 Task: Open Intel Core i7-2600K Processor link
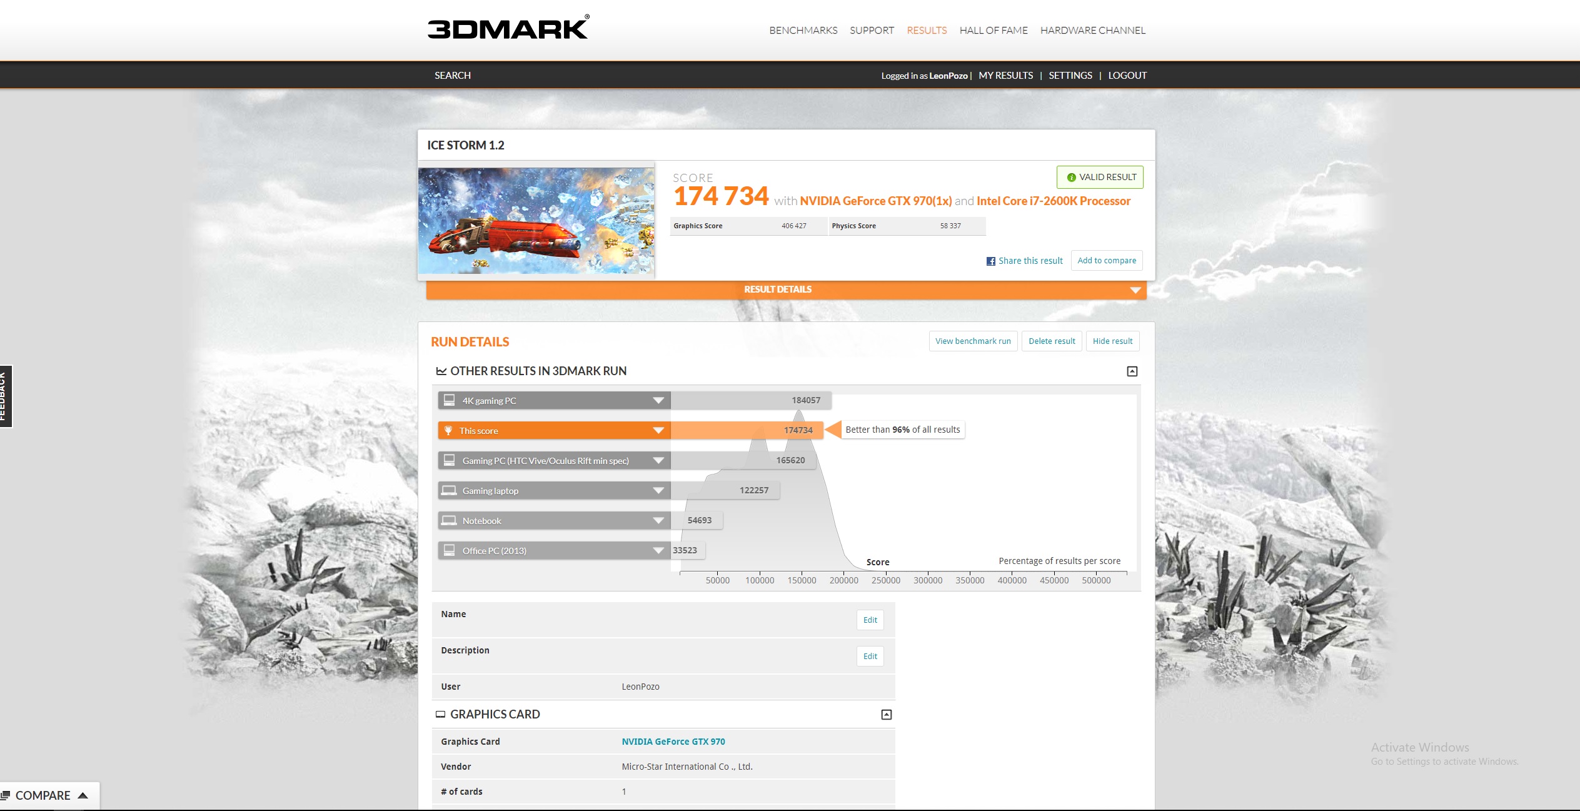click(1054, 201)
